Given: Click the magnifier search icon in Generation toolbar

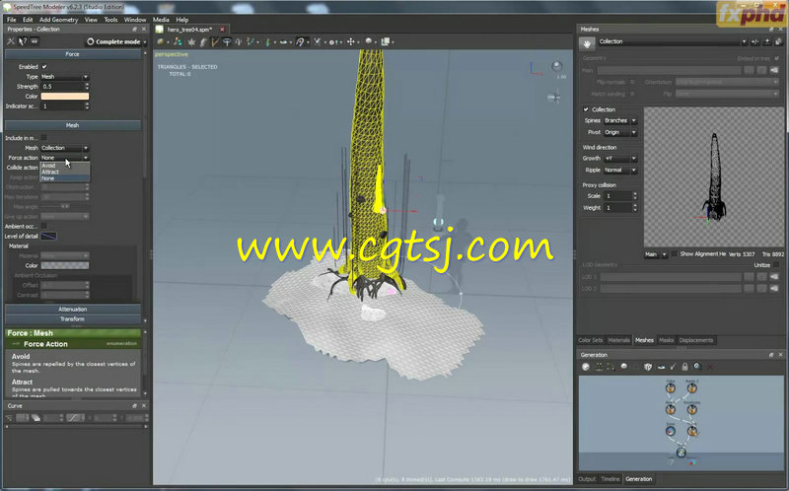Looking at the screenshot, I should click(x=697, y=367).
